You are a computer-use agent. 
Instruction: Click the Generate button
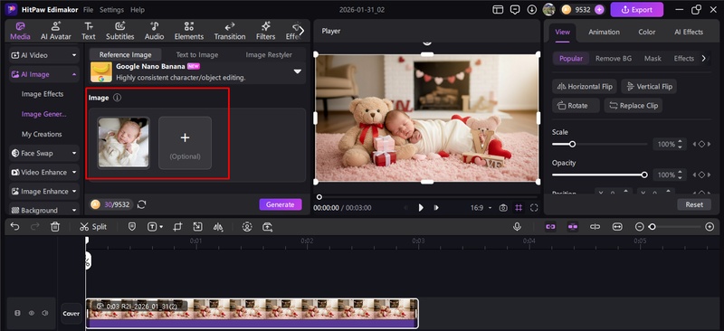[x=281, y=204]
